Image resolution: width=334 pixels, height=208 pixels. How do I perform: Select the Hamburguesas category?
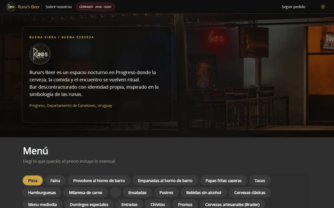pyautogui.click(x=42, y=192)
